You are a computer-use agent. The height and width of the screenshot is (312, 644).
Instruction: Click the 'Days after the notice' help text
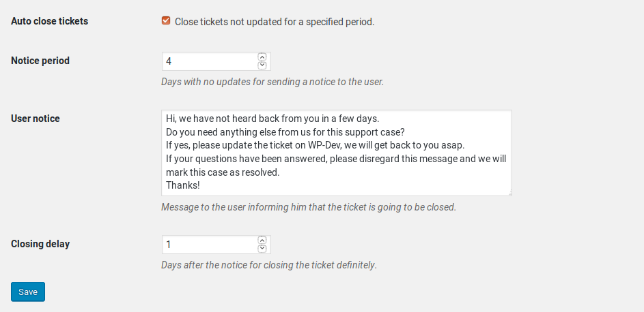tap(269, 264)
